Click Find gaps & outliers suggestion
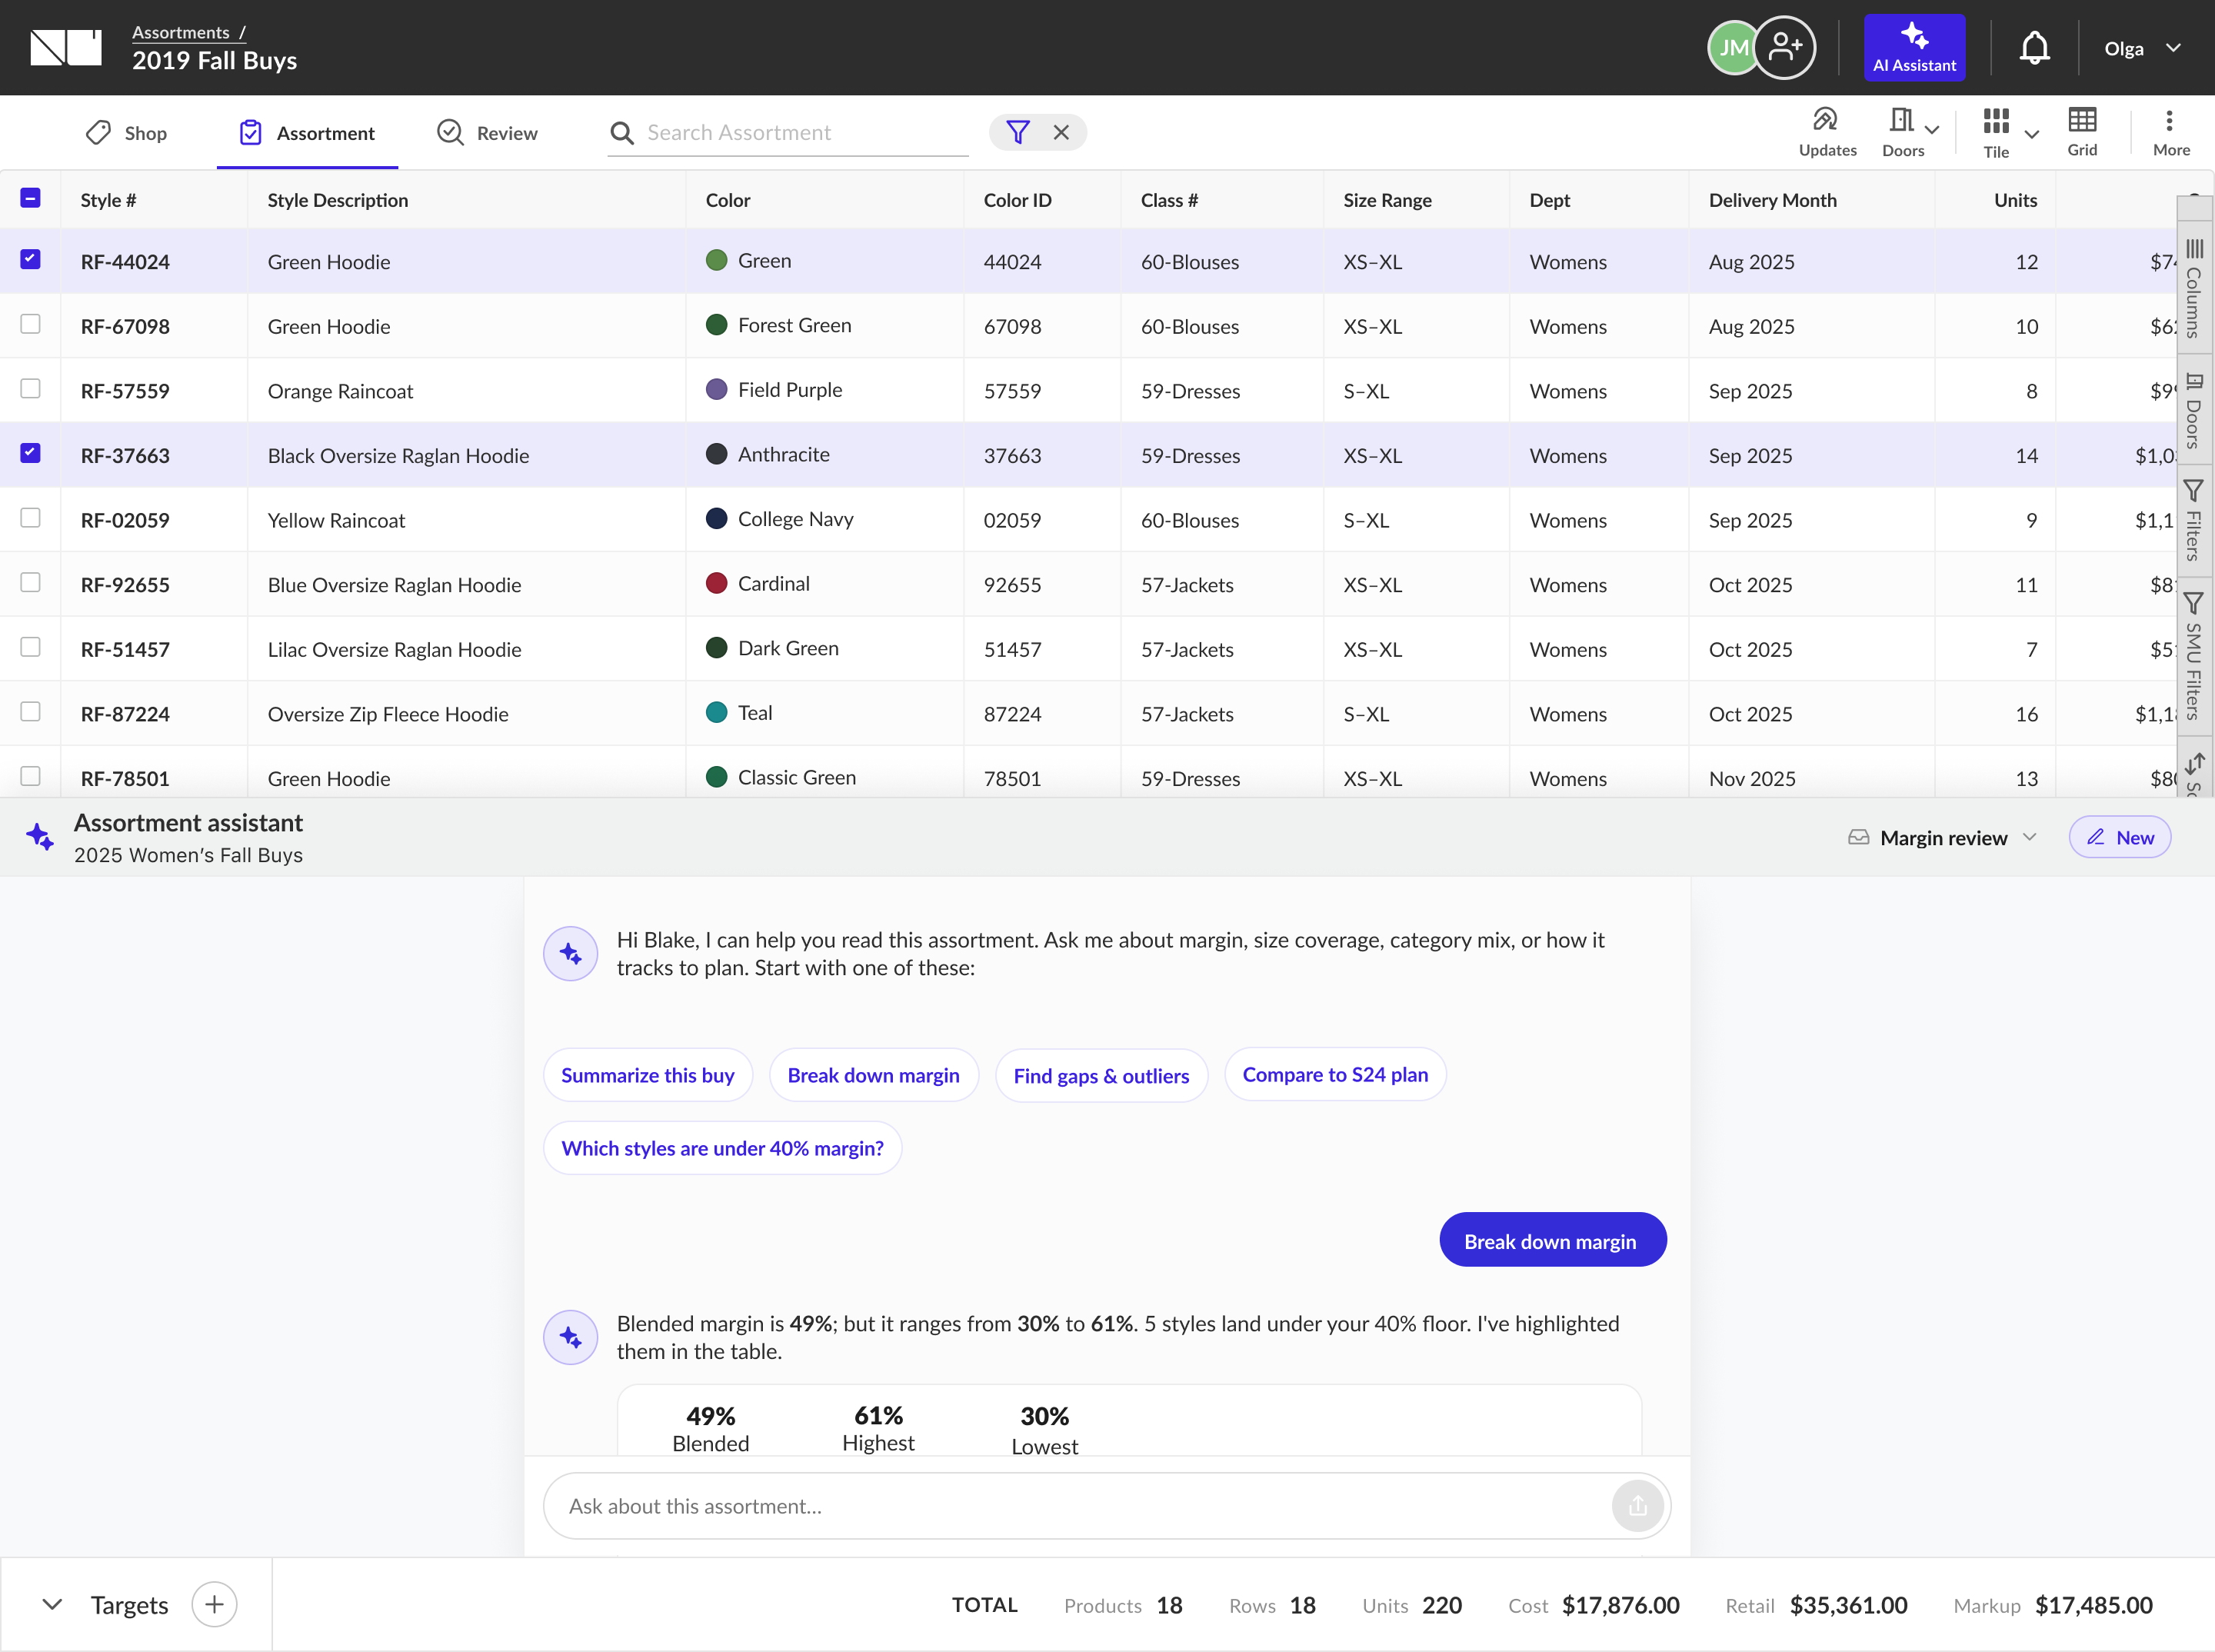 click(1101, 1075)
